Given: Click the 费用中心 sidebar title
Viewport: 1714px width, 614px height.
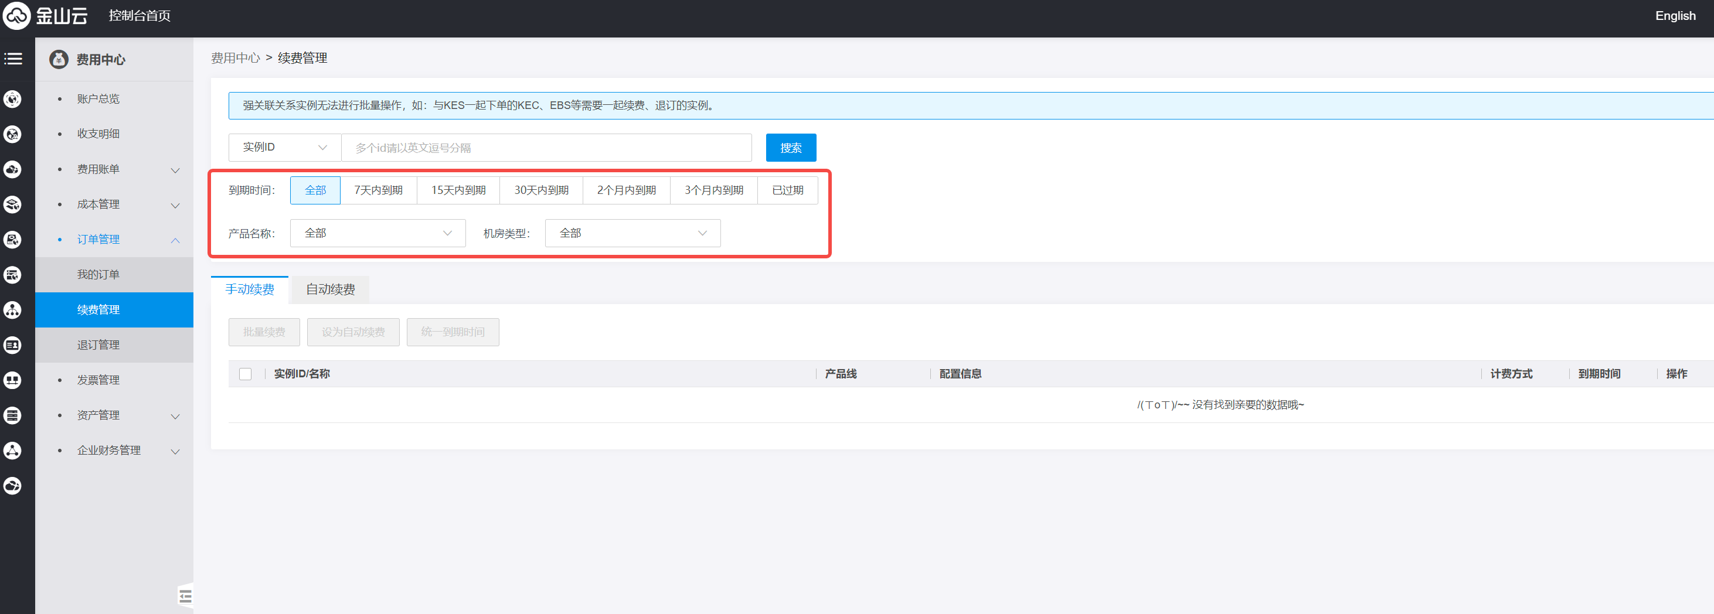Looking at the screenshot, I should 101,60.
